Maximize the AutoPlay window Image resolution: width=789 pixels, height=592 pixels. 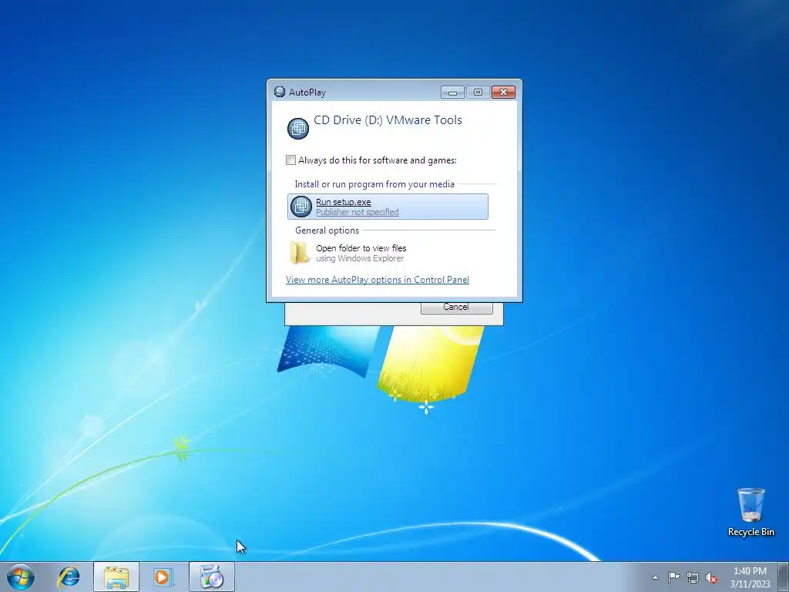click(478, 92)
